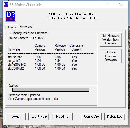This screenshot has width=130, height=128.
Task: Click the small SBIG title bar icon
Action: (x=6, y=5)
